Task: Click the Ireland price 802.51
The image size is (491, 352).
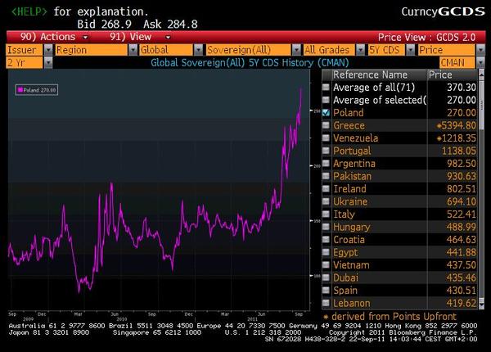Action: (x=462, y=189)
